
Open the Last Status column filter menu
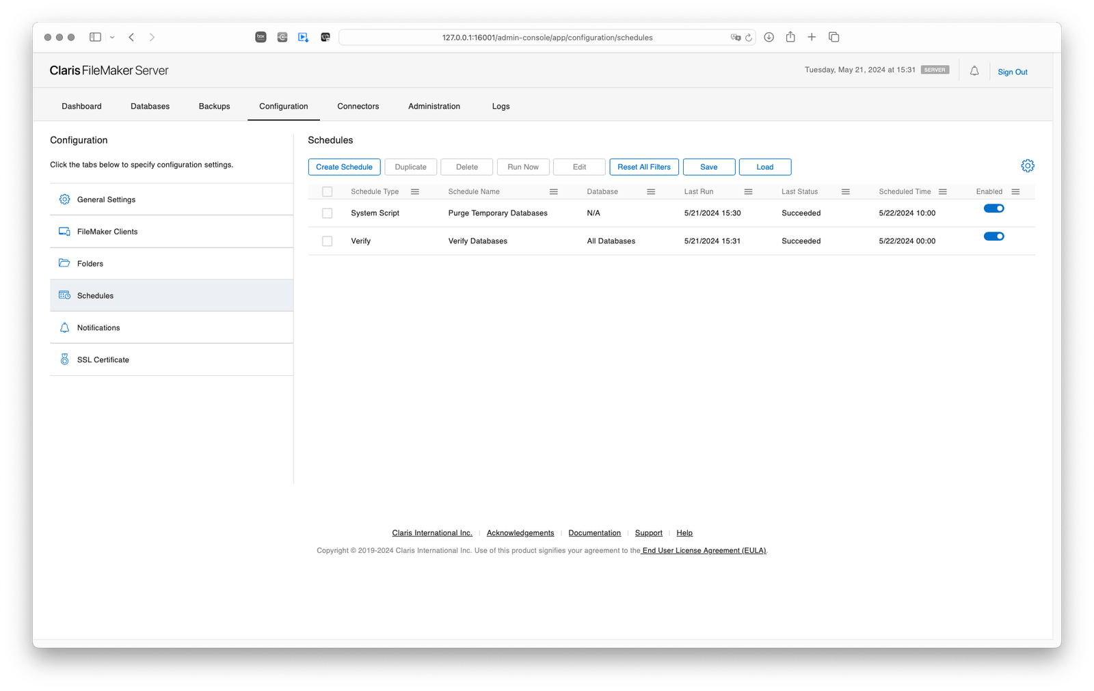point(846,191)
